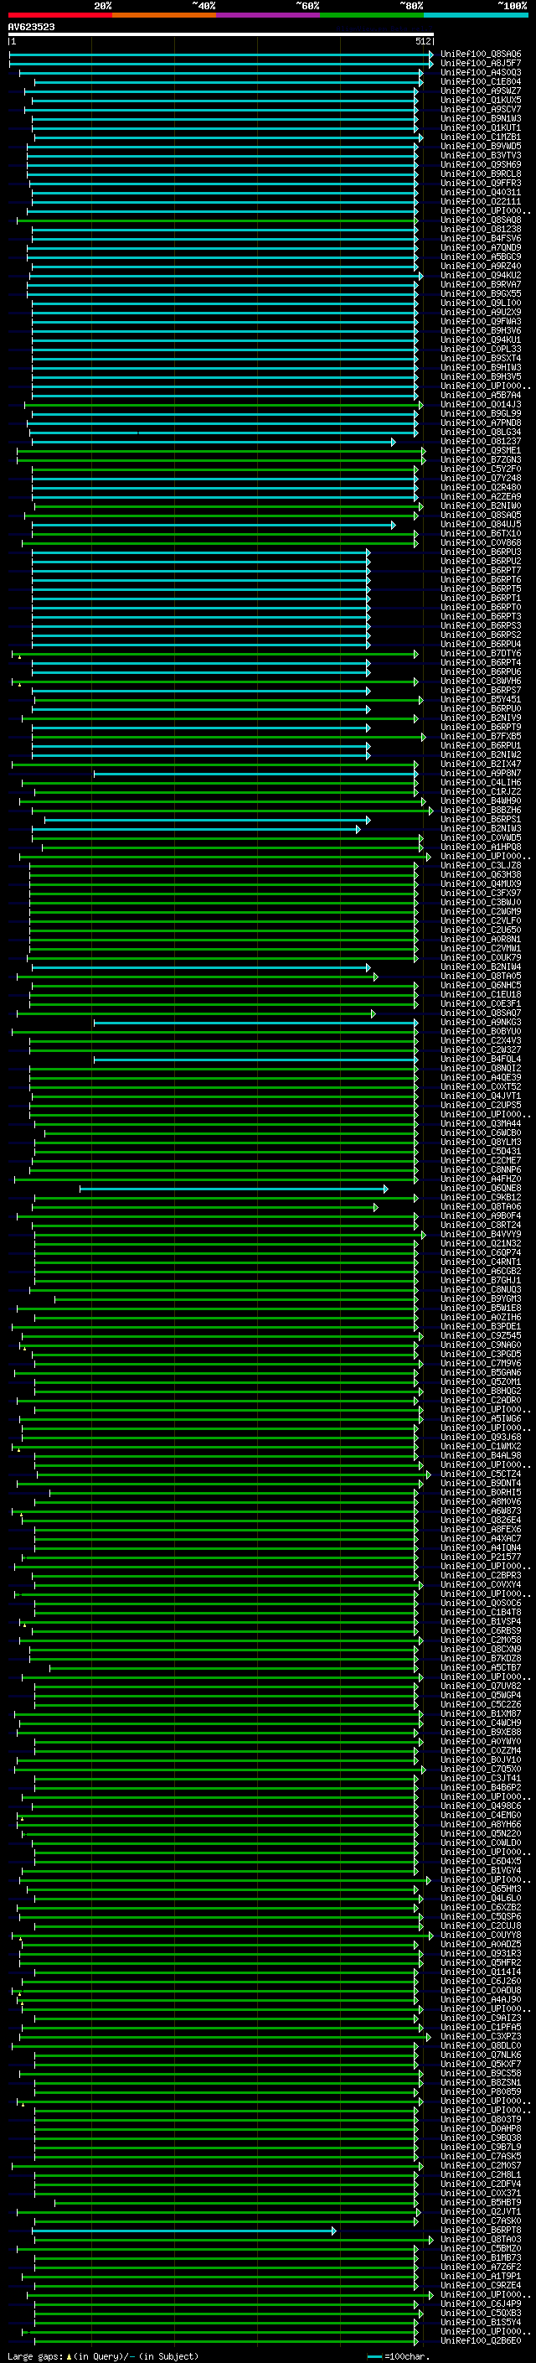Click the white AV623523 query length bar
The image size is (536, 2363).
(x=221, y=35)
